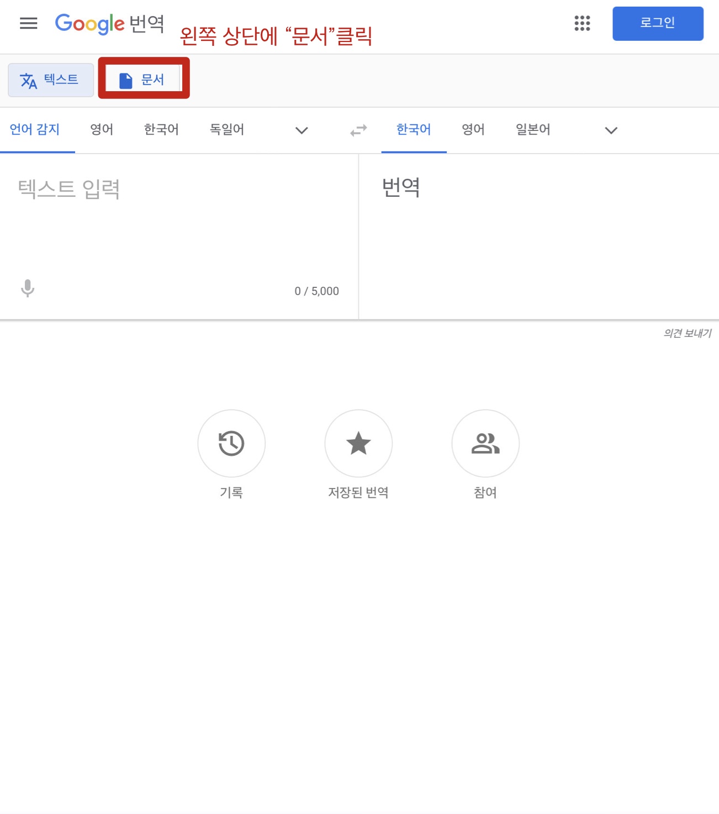719x814 pixels.
Task: Click the Google 번역 logo
Action: (109, 23)
